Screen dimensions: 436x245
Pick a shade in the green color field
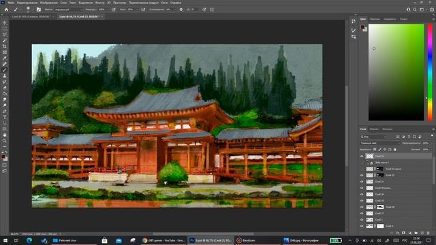(x=396, y=72)
